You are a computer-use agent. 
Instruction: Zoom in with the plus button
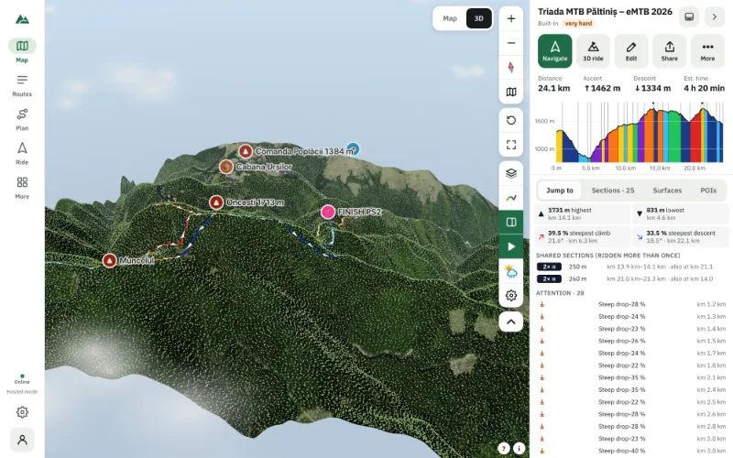click(x=511, y=18)
